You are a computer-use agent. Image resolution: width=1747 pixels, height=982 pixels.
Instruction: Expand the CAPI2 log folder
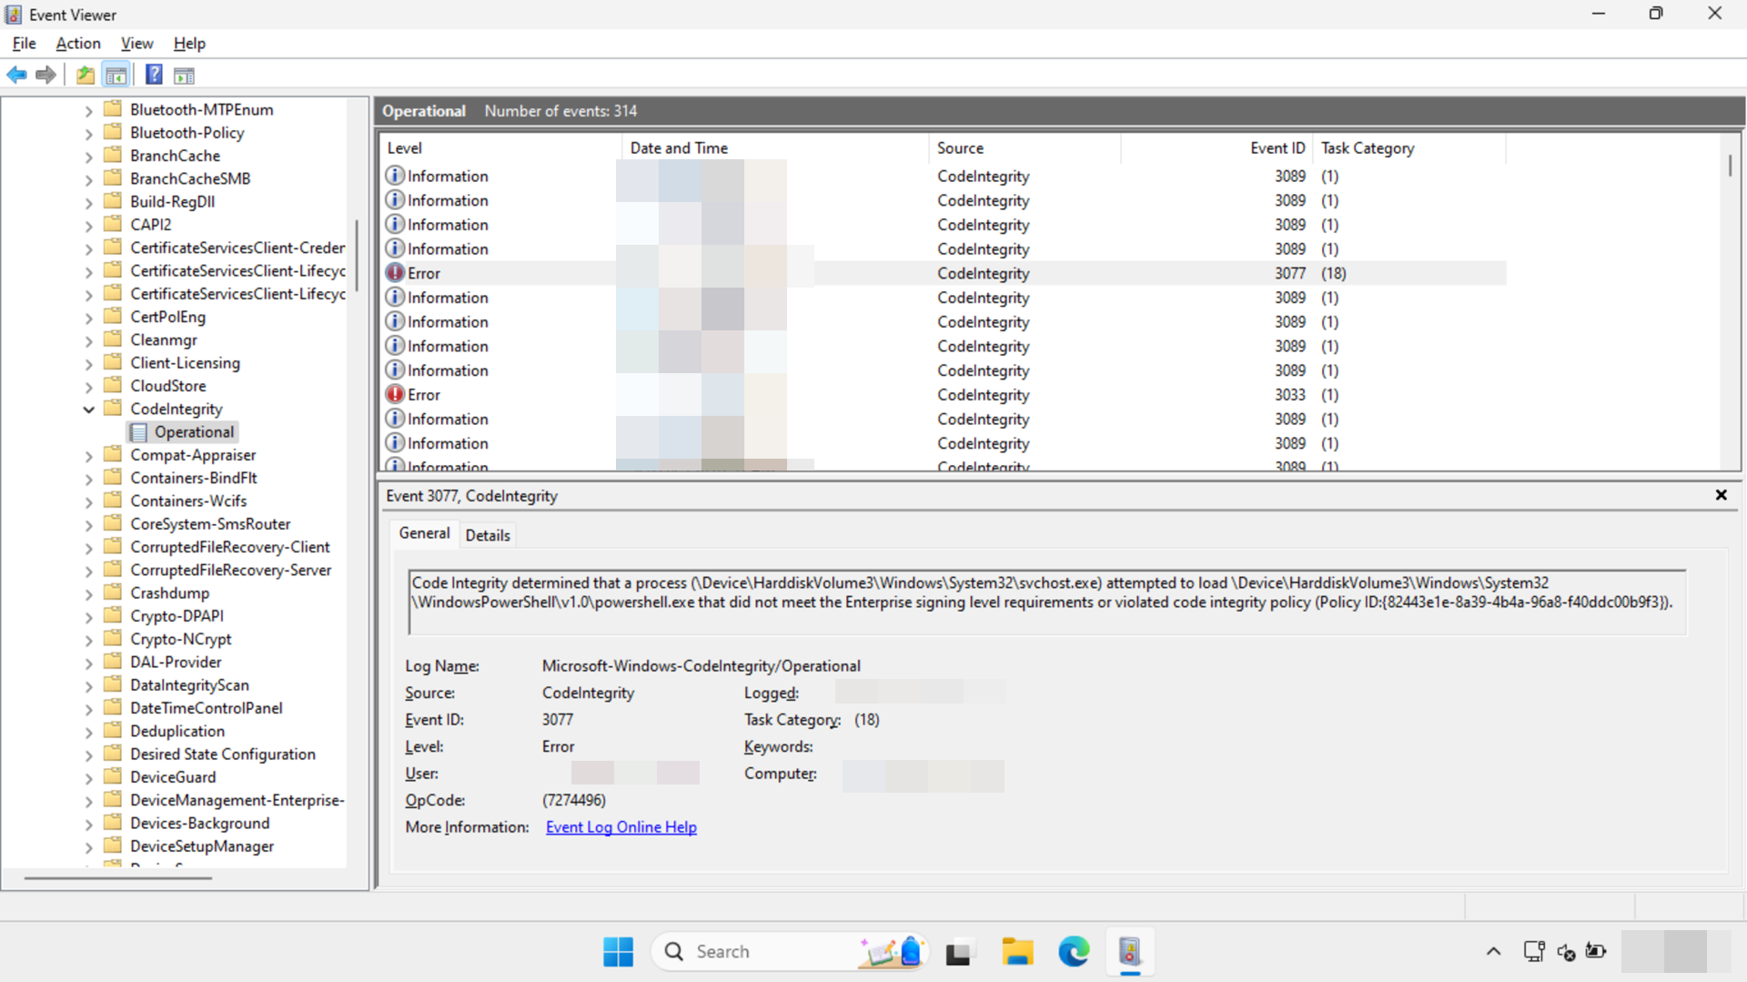[x=88, y=226]
